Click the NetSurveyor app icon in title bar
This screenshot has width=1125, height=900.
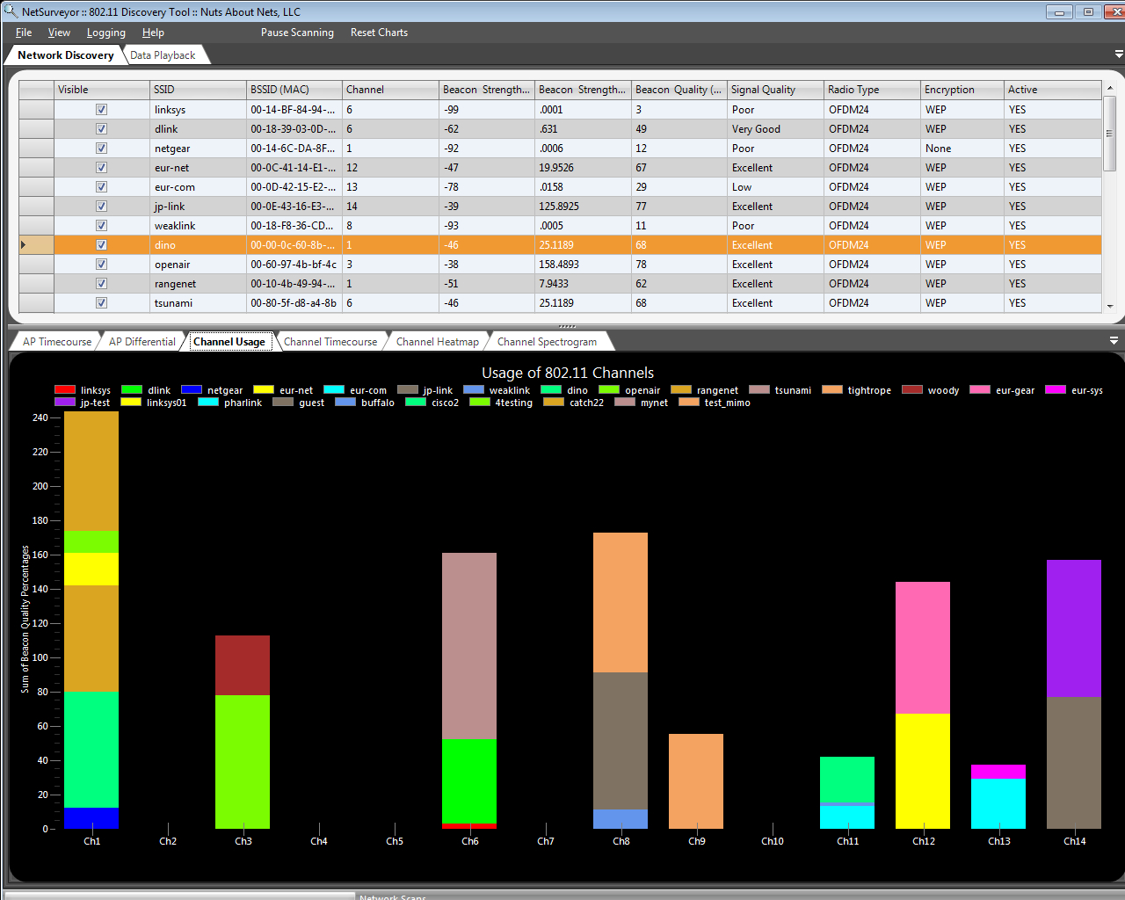click(10, 11)
